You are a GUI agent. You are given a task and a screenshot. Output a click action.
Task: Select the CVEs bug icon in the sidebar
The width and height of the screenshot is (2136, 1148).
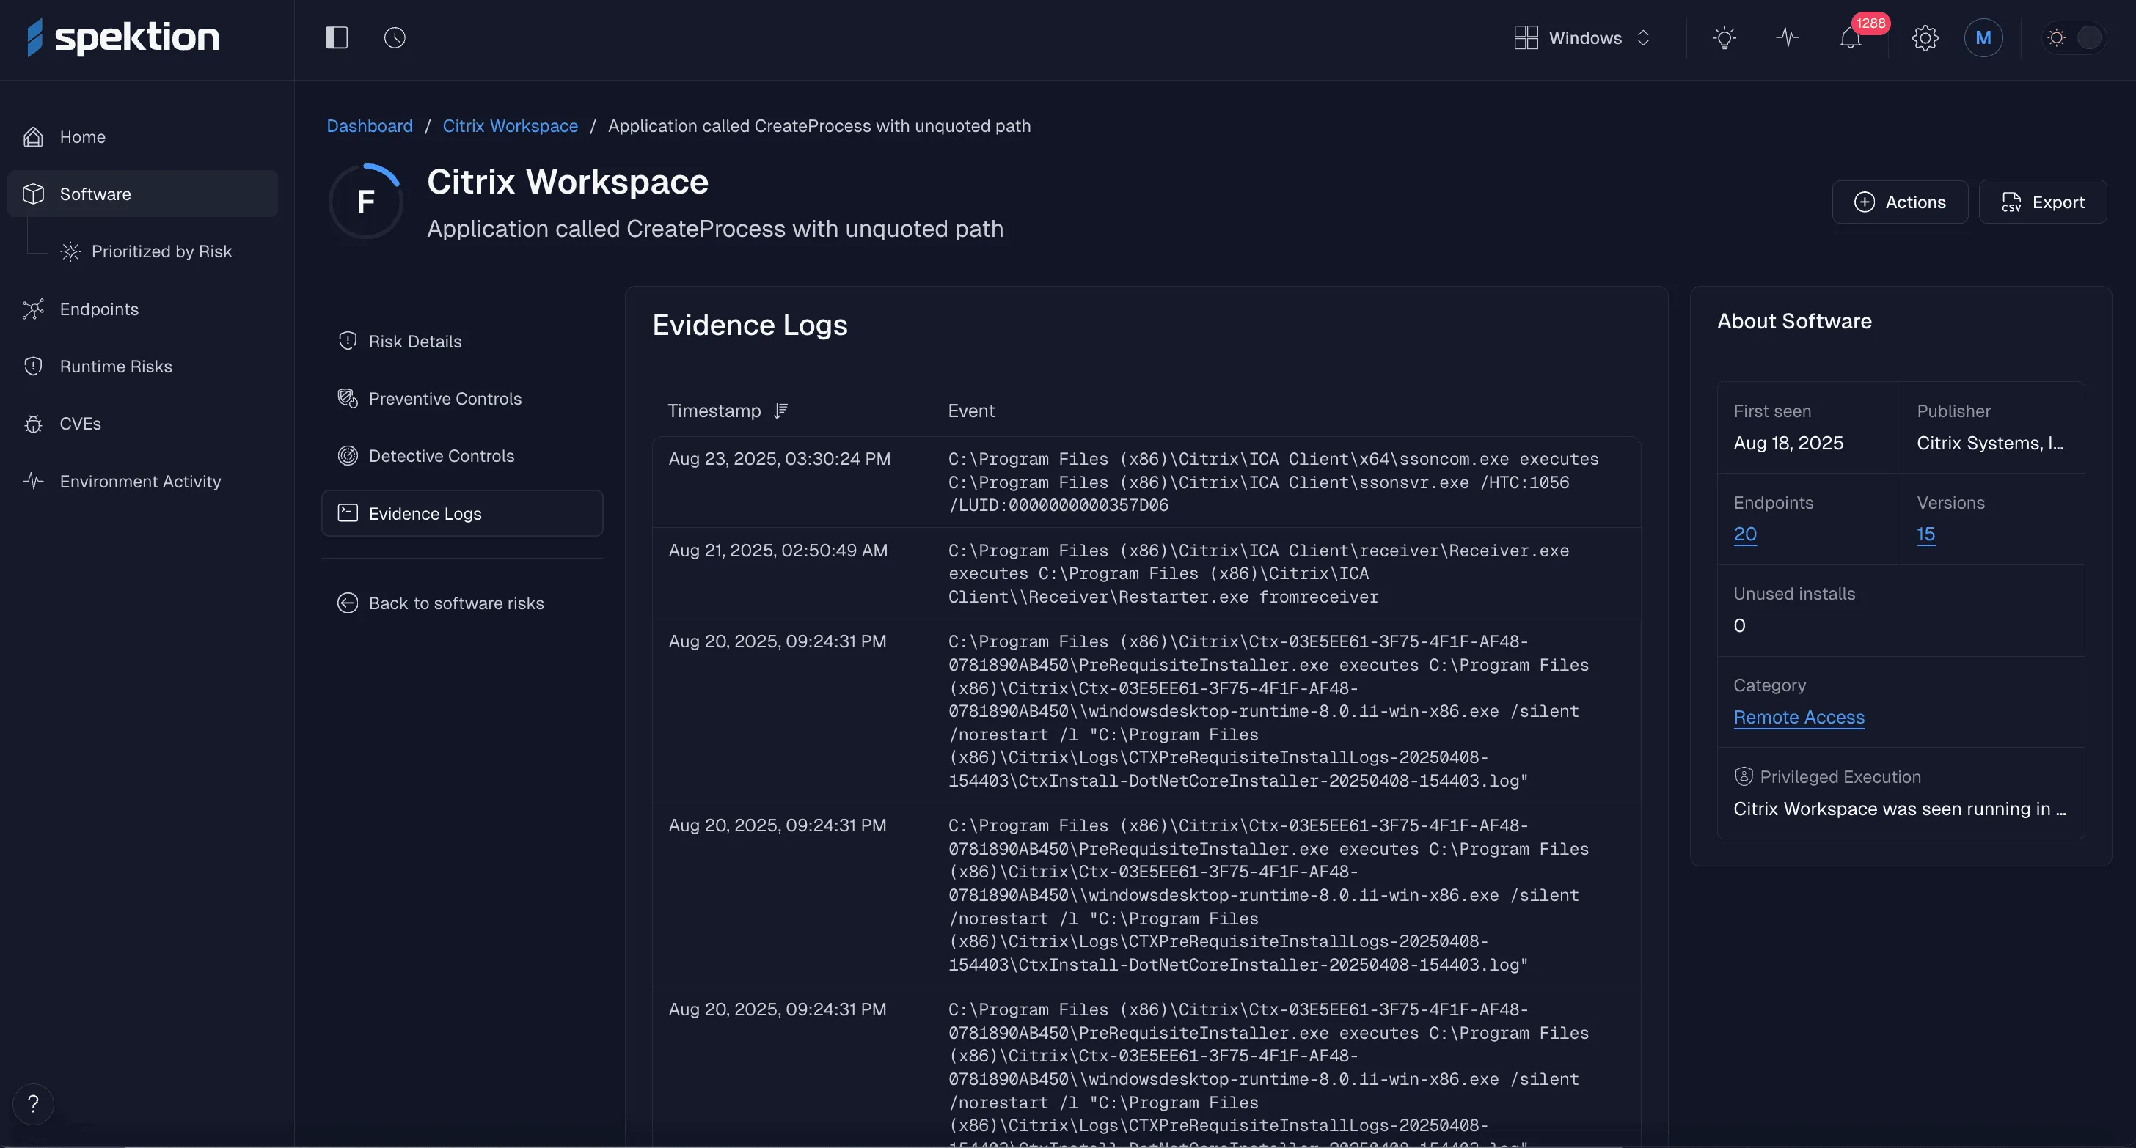click(x=33, y=423)
